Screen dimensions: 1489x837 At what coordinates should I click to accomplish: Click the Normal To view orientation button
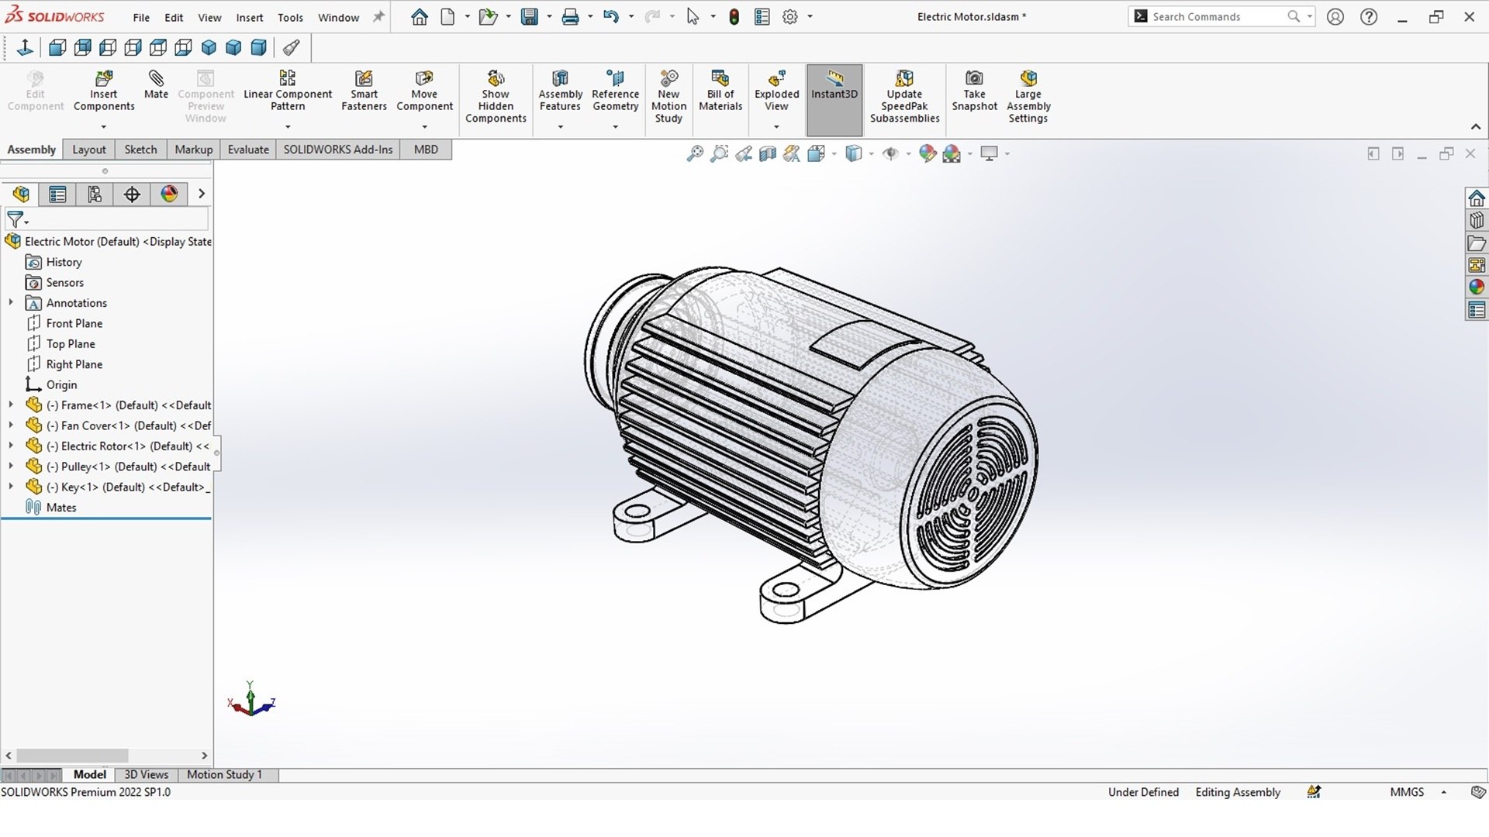click(25, 48)
